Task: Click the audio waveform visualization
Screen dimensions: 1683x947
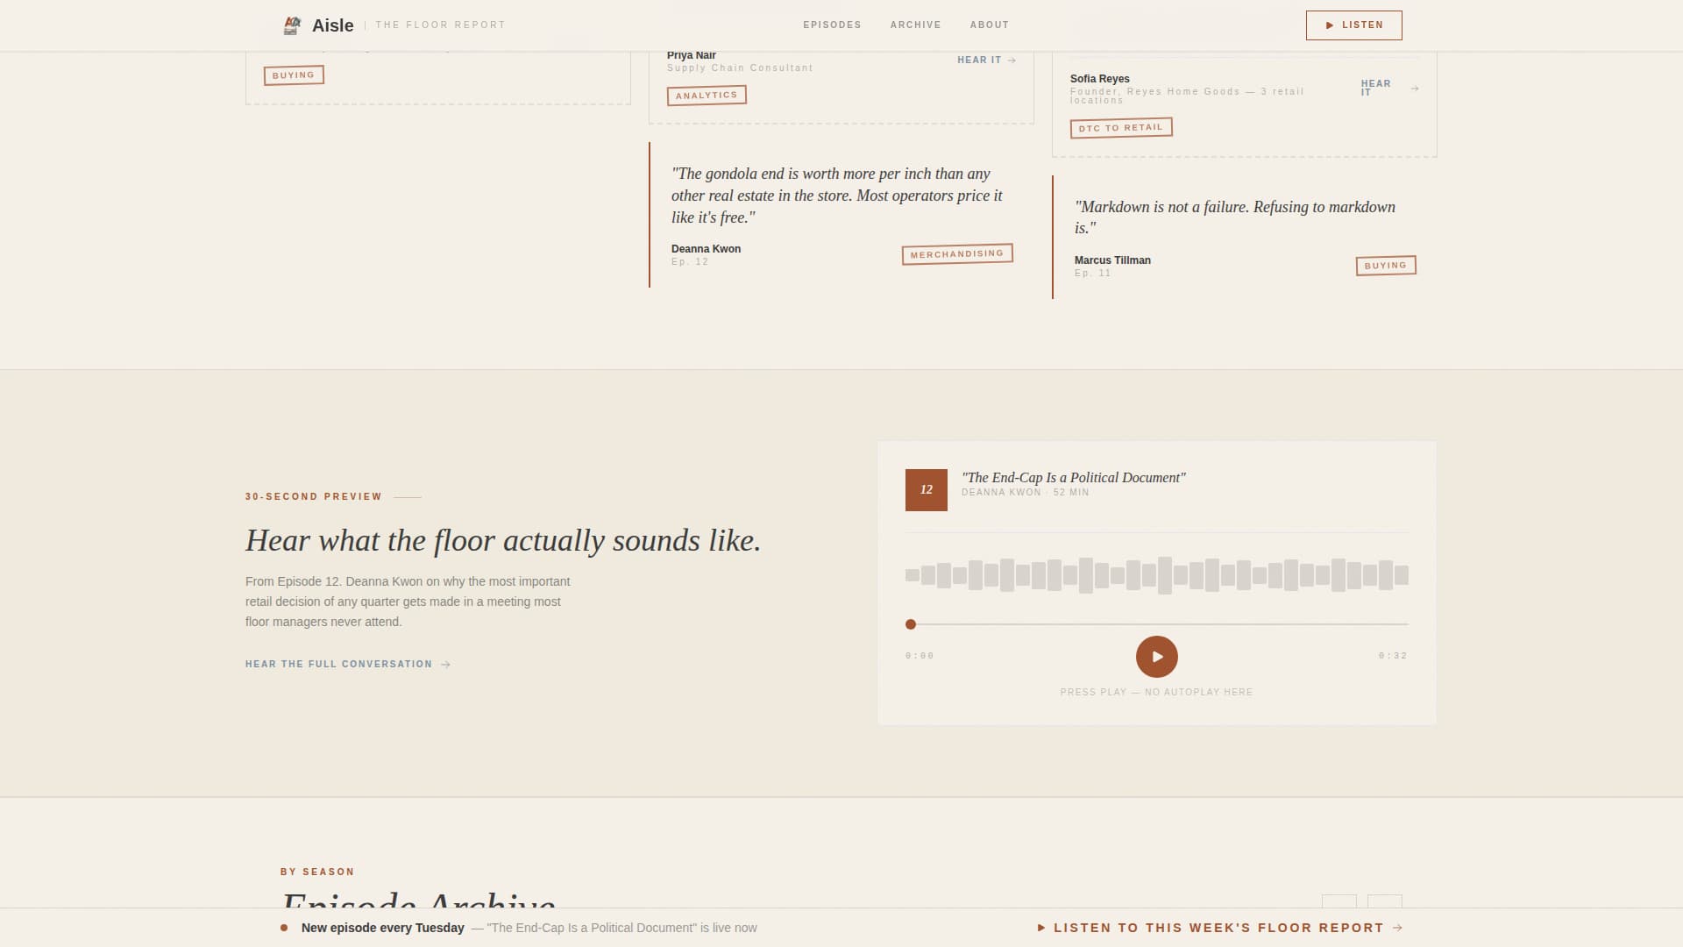Action: click(1157, 575)
